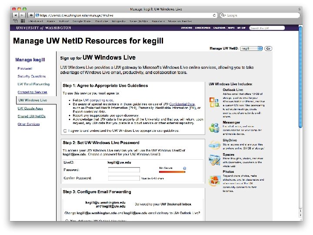Open the Directories nav item
313x235 pixels.
(x=203, y=28)
